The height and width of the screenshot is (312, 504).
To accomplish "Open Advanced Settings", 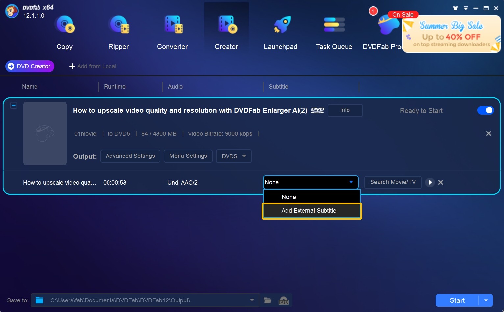I will pyautogui.click(x=130, y=156).
